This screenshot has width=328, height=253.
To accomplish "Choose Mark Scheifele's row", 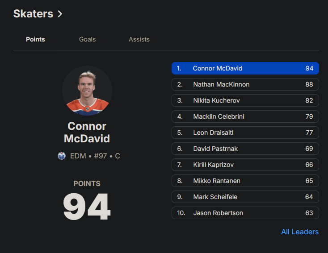I will pyautogui.click(x=245, y=197).
